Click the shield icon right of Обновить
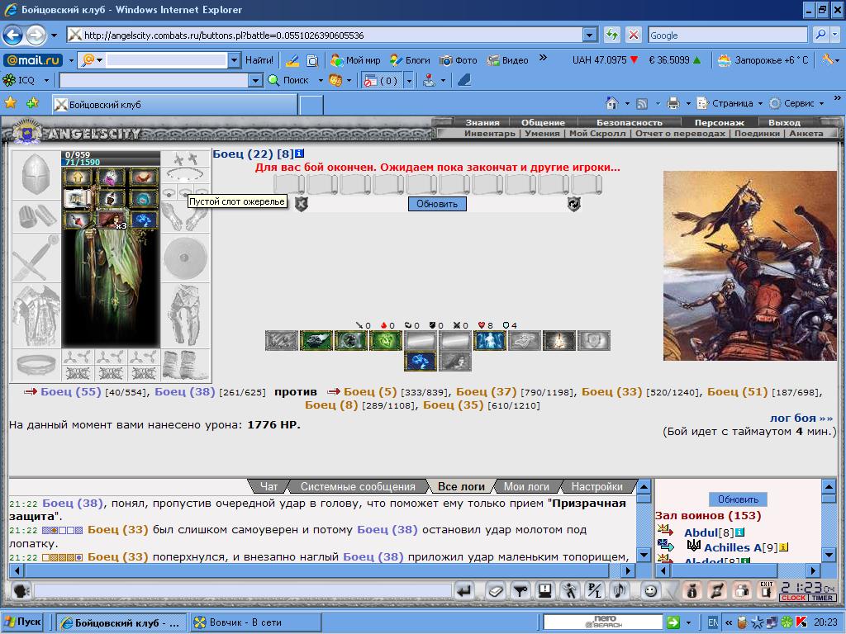The height and width of the screenshot is (634, 846). [573, 204]
